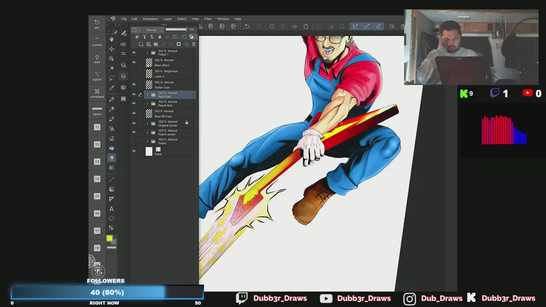546x307 pixels.
Task: Hide the Base fill Copy layer
Action: 134,113
